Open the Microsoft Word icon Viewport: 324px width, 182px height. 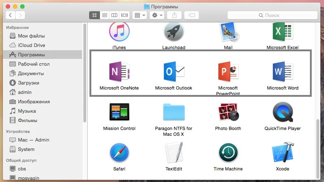coord(283,71)
